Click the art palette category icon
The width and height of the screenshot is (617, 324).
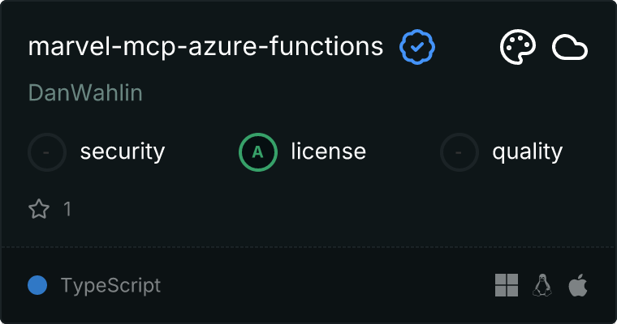click(517, 48)
